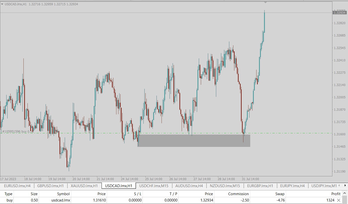This screenshot has width=348, height=204.
Task: Click the Commission column header
Action: pos(238,194)
